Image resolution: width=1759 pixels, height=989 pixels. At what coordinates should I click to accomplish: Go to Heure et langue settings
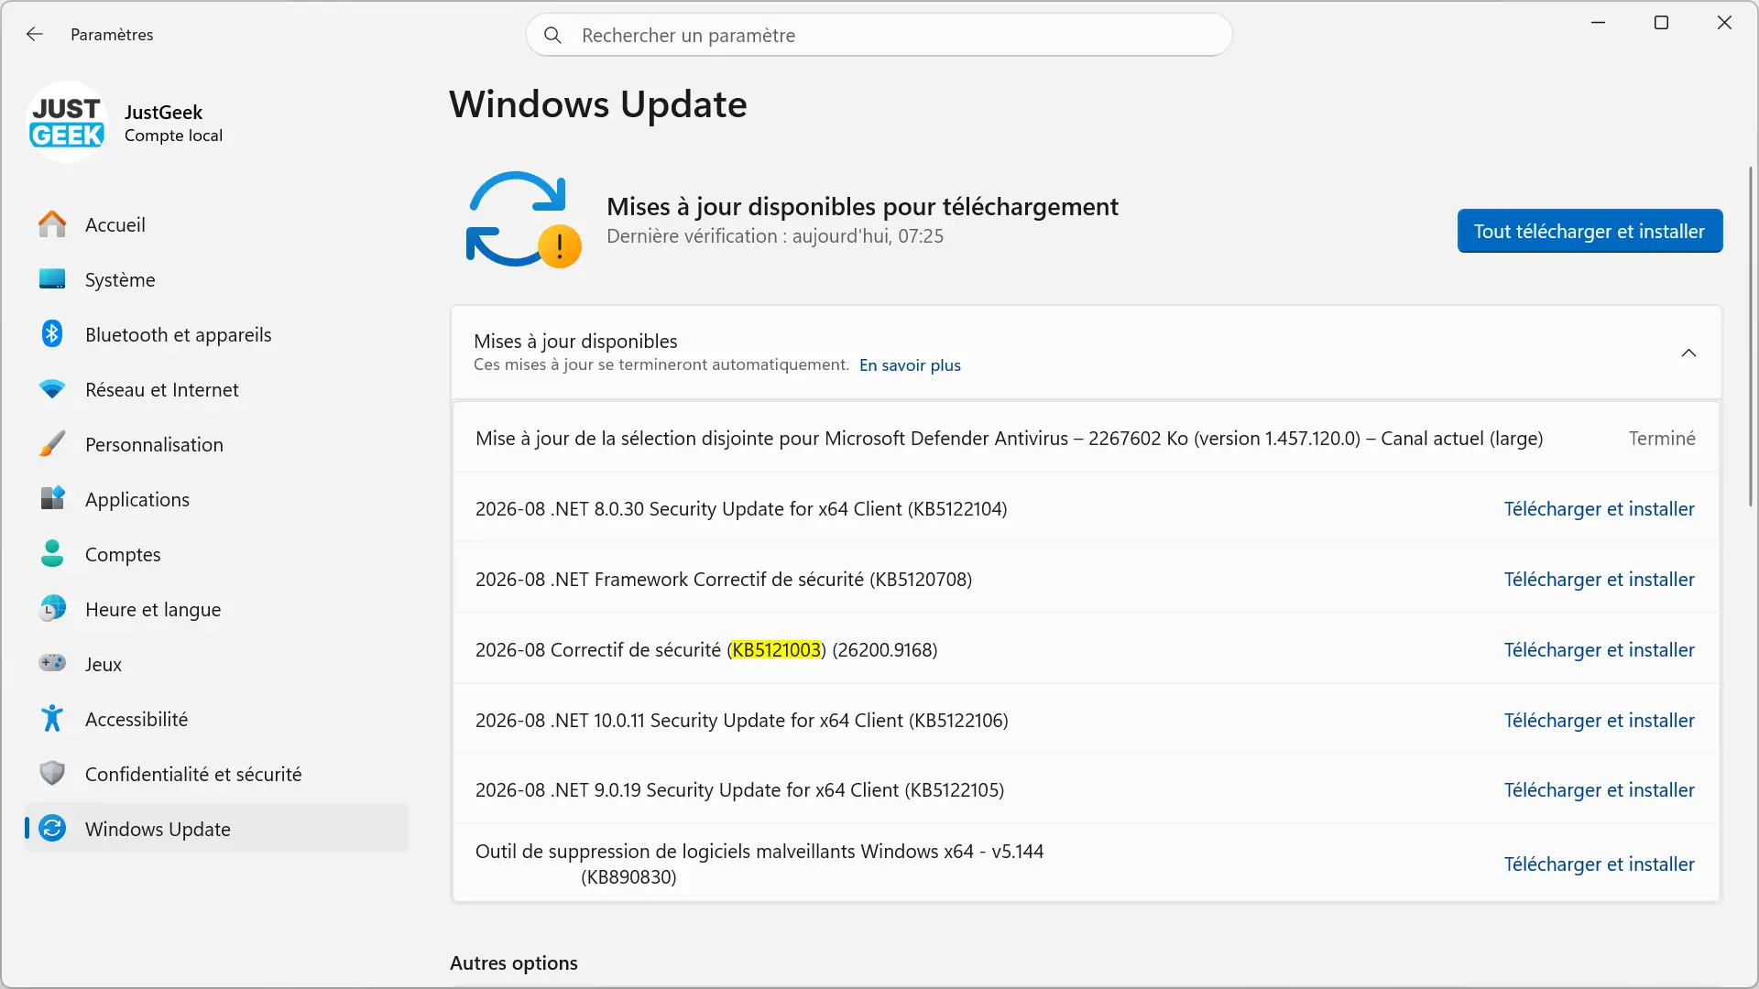click(217, 609)
